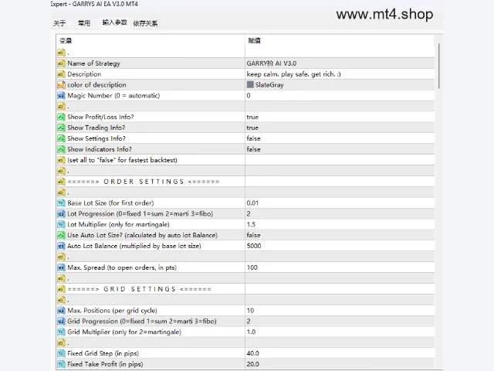Select the Name of Strategy label
The height and width of the screenshot is (371, 494).
click(x=93, y=63)
